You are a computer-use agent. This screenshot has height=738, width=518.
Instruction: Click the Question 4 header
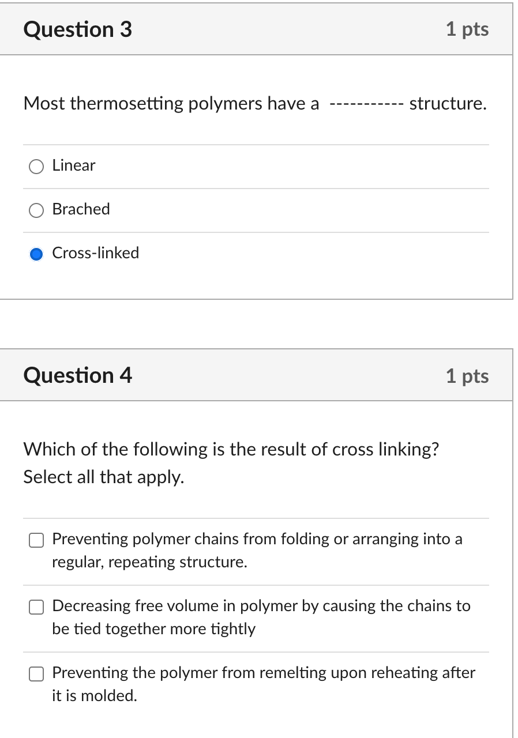(77, 375)
